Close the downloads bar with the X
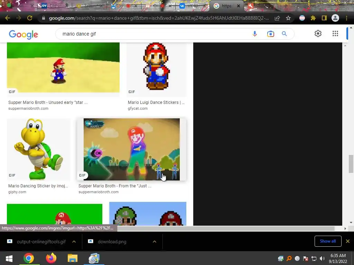Viewport: 354px width, 265px height. coord(348,241)
